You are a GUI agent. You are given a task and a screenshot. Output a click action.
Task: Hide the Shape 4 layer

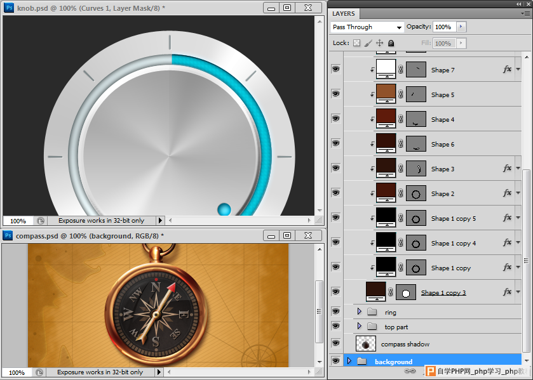[x=336, y=119]
